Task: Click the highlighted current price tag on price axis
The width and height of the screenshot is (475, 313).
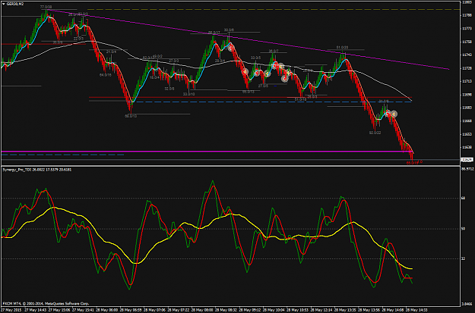Action: pos(467,159)
